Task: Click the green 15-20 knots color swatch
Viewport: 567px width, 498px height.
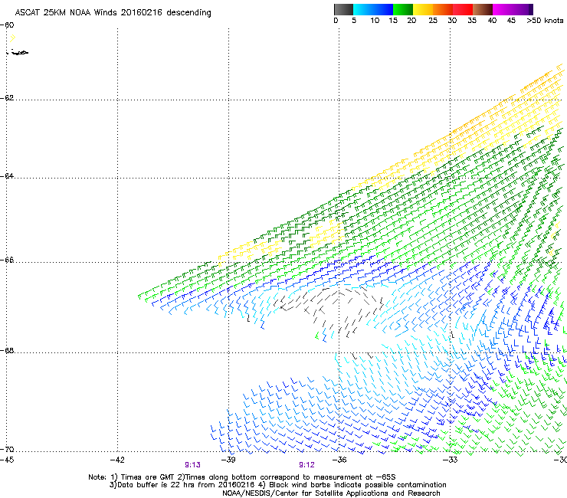Action: 403,9
